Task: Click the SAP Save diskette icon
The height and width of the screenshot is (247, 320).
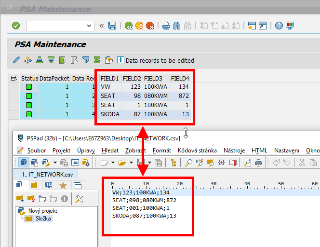Action: [x=112, y=26]
